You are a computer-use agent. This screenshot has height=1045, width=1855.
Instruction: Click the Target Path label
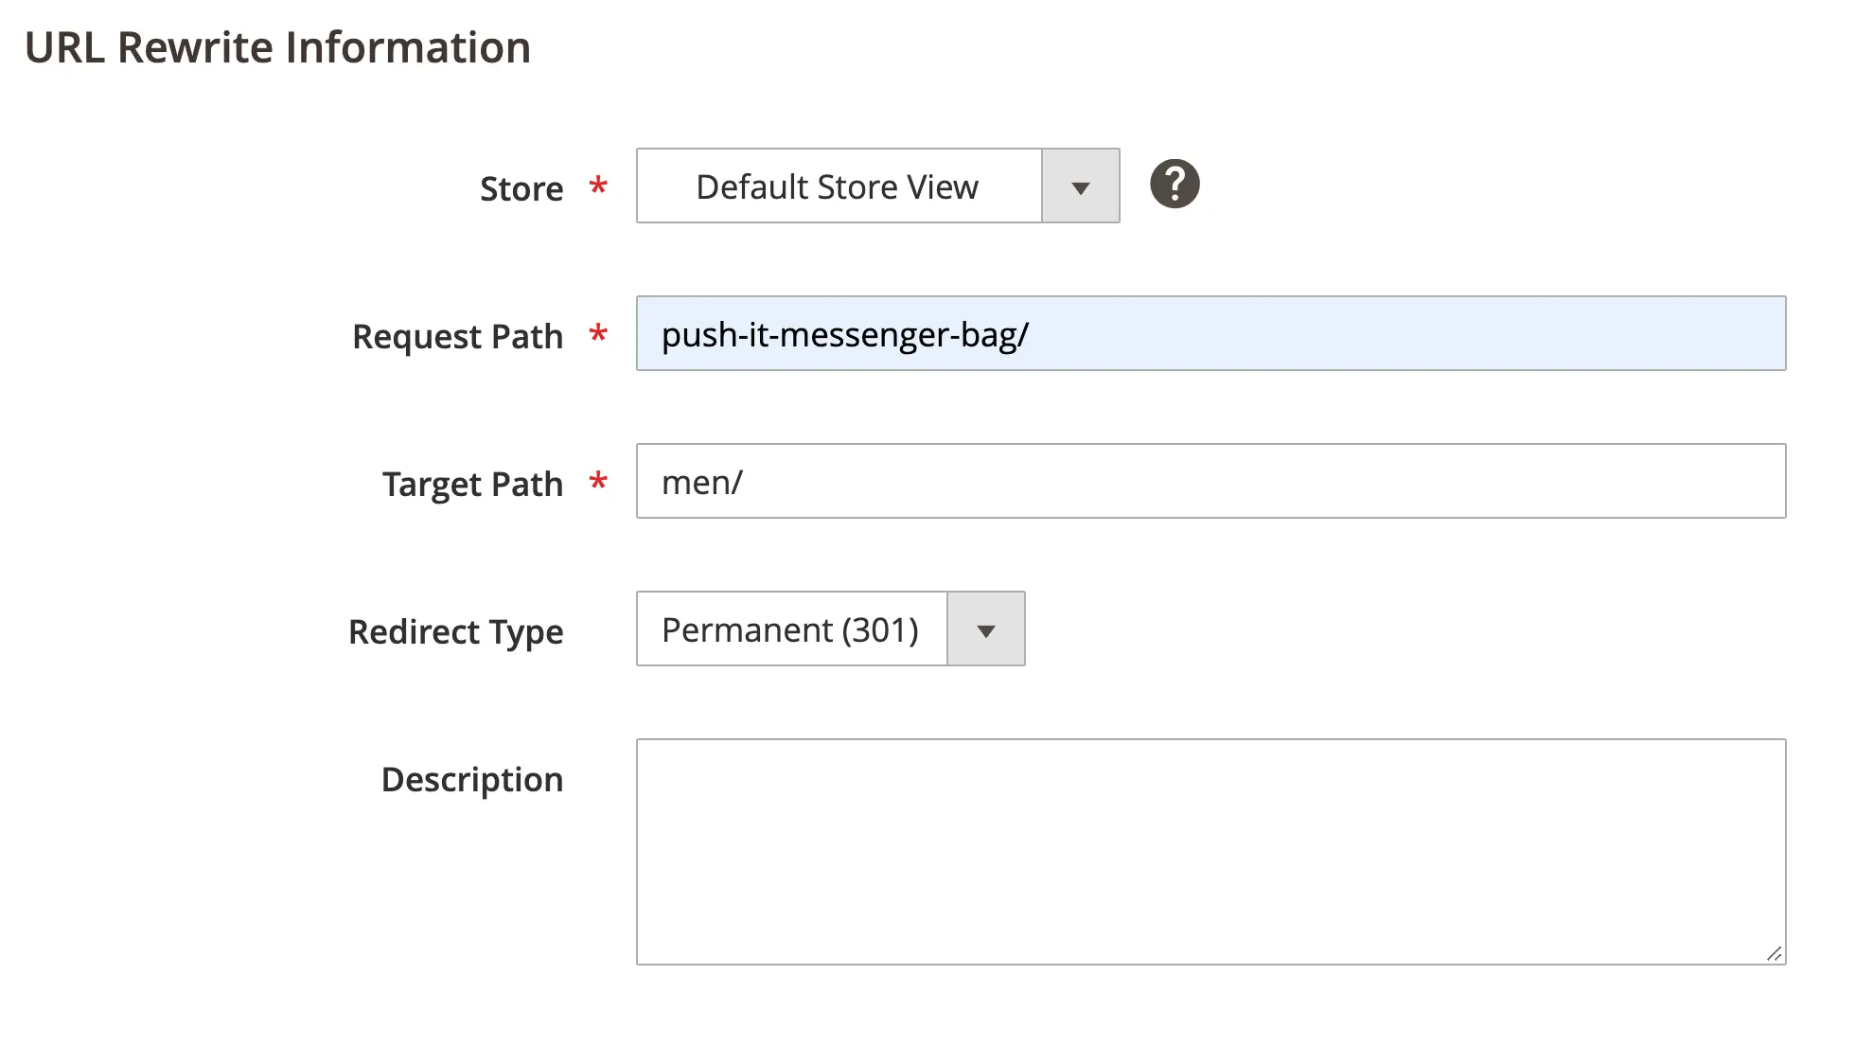pyautogui.click(x=472, y=483)
